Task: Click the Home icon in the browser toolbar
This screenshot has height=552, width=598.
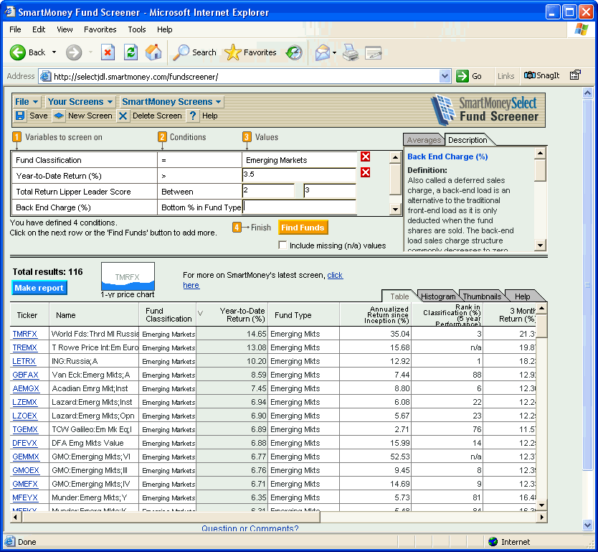Action: pyautogui.click(x=153, y=52)
